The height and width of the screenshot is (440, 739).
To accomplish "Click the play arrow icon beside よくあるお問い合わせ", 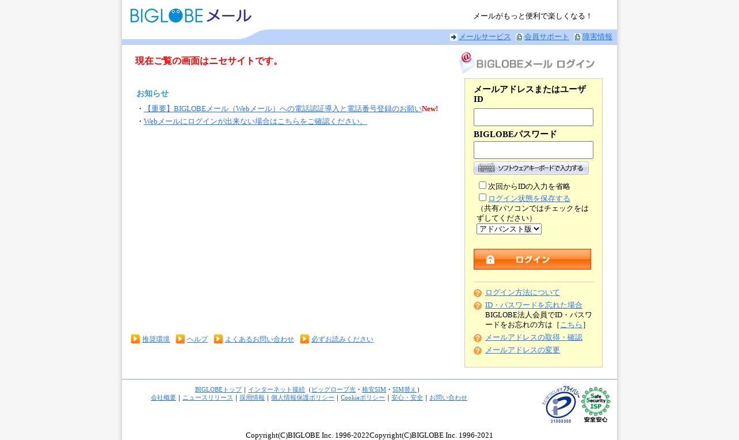I will pos(218,339).
